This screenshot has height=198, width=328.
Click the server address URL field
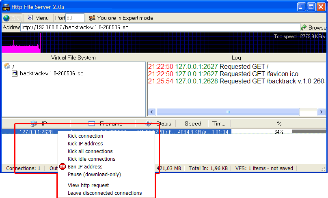coord(160,28)
